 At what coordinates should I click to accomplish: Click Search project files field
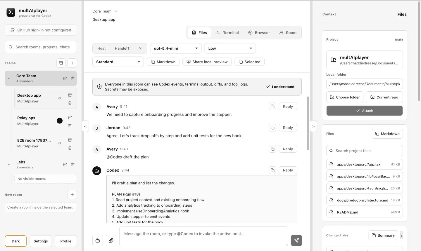coord(364,151)
